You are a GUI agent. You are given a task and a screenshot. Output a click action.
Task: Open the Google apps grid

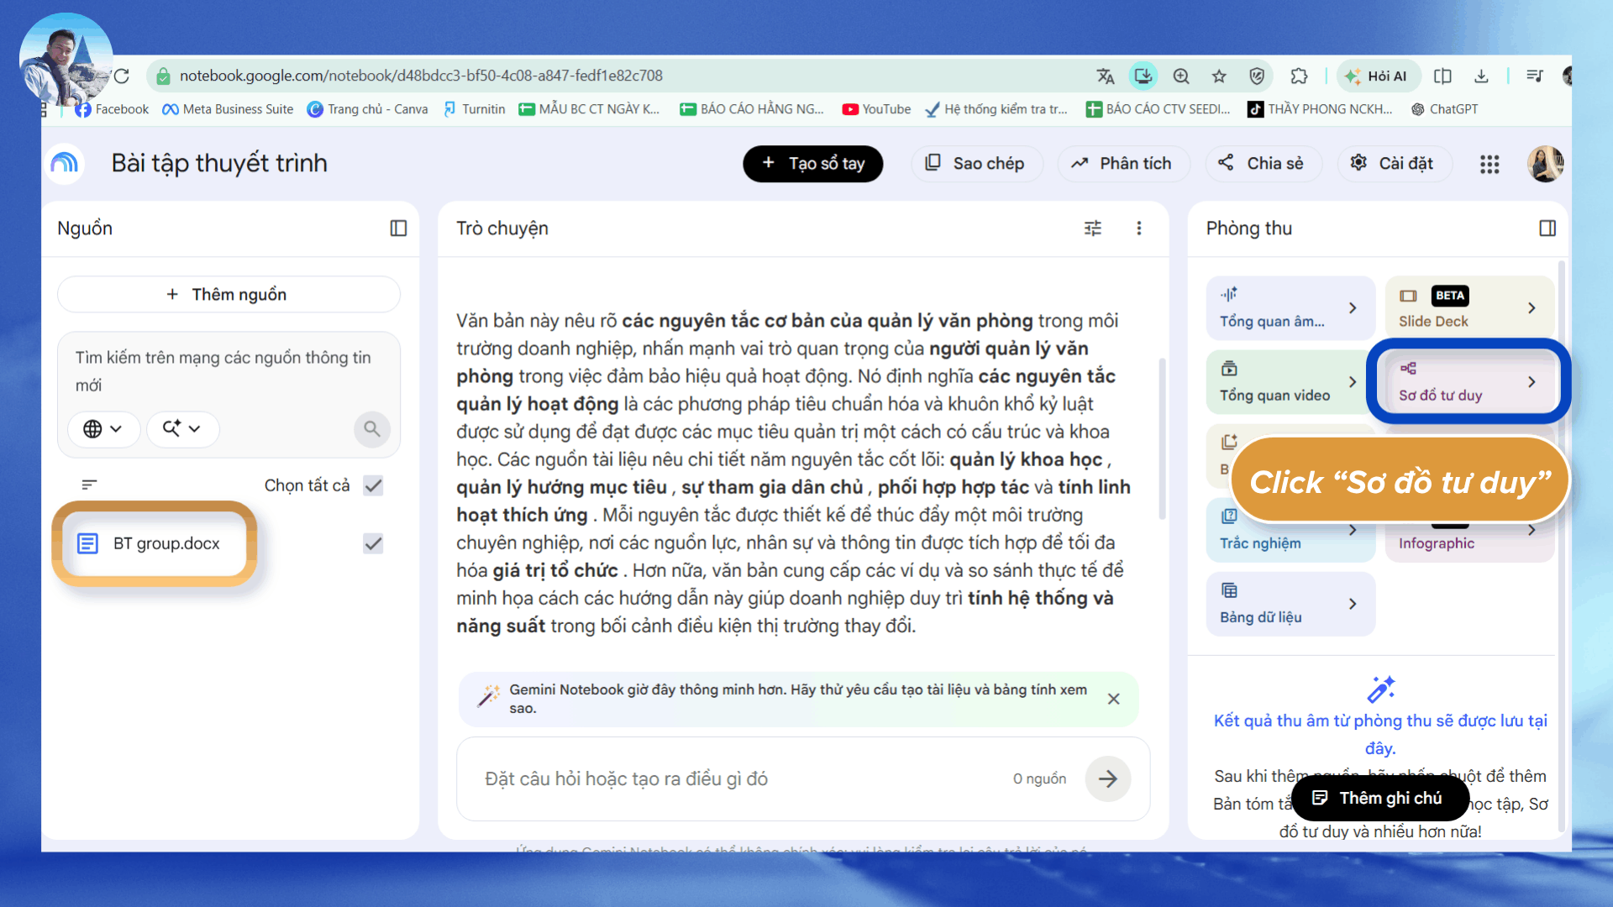coord(1490,164)
